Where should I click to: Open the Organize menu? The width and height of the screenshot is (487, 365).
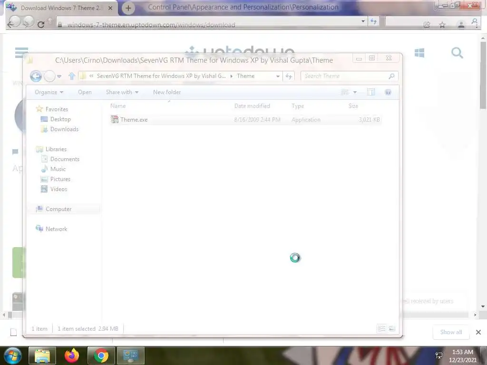(x=49, y=92)
